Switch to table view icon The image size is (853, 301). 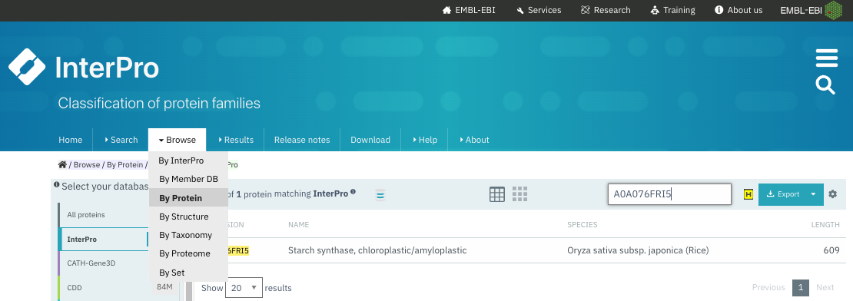(x=497, y=194)
